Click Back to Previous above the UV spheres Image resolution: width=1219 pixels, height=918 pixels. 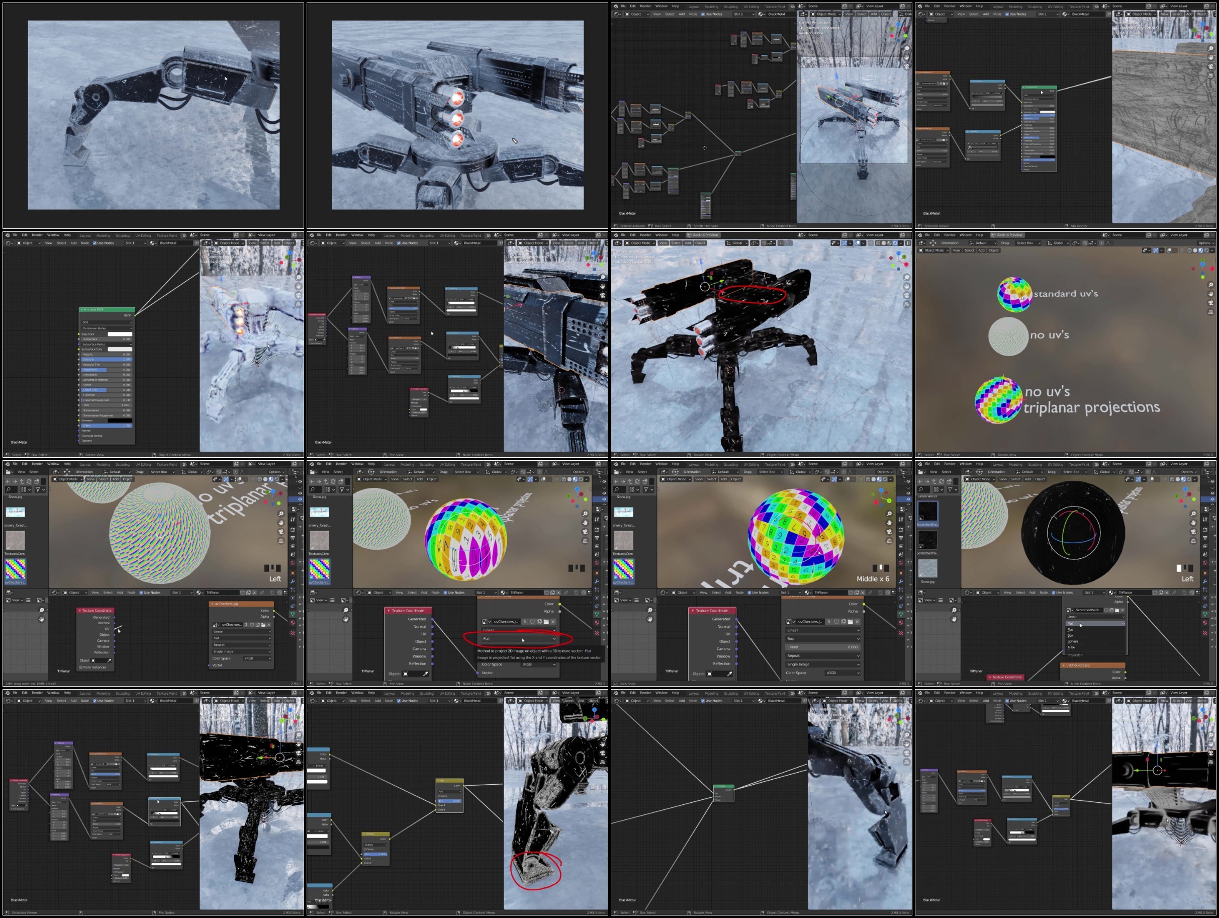pos(1008,235)
